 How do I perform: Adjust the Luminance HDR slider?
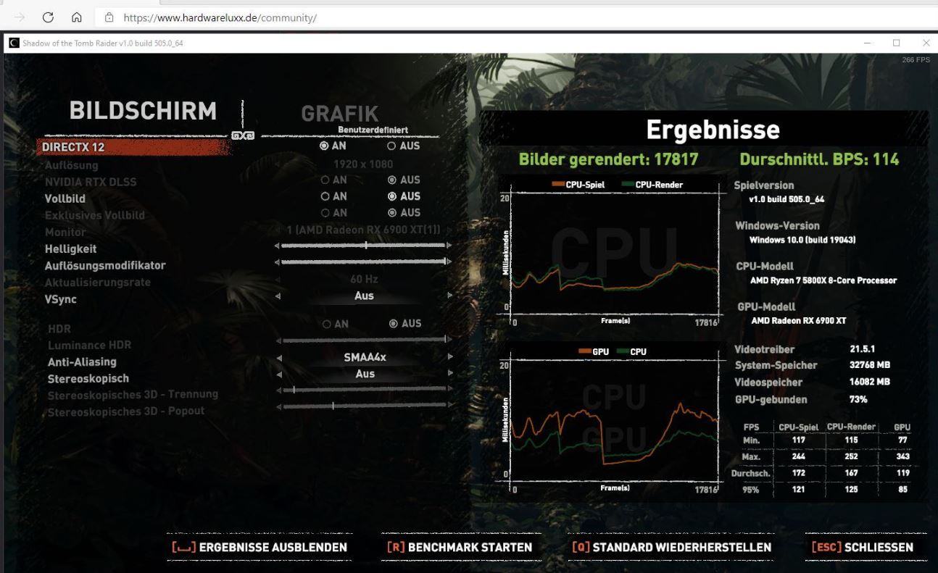363,339
